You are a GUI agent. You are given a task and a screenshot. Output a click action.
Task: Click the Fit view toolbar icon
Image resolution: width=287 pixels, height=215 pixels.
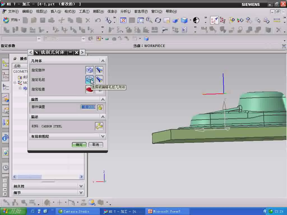tap(123, 20)
